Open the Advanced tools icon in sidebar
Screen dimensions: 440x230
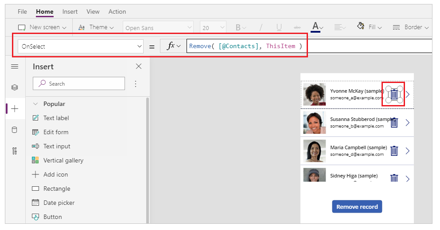tap(15, 151)
